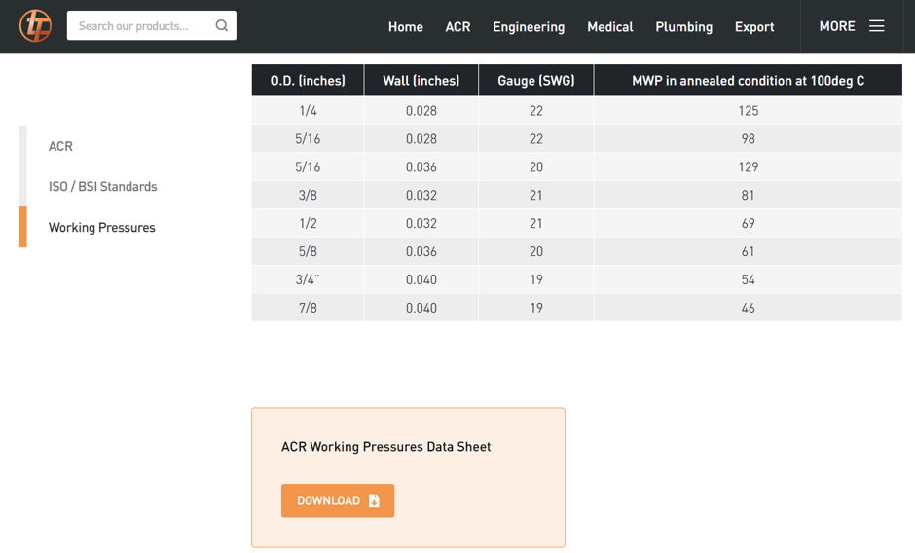The image size is (915, 553).
Task: Open the hamburger menu icon
Action: (876, 26)
